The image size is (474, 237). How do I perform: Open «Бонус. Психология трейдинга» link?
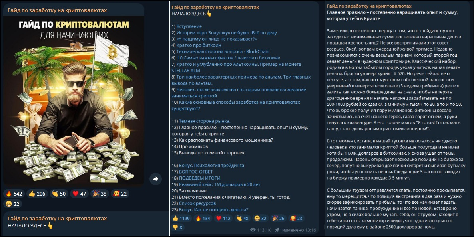pyautogui.click(x=211, y=166)
